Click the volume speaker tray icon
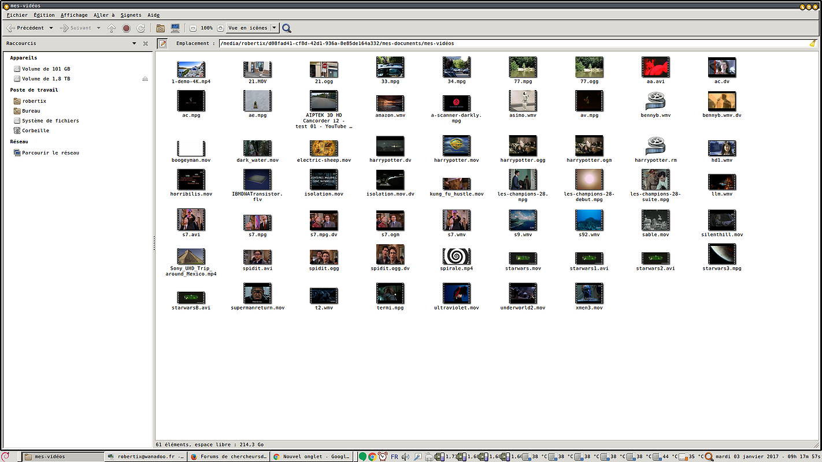The image size is (822, 462). [406, 457]
